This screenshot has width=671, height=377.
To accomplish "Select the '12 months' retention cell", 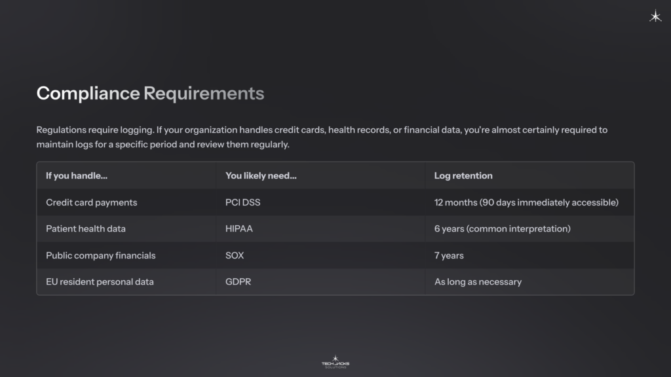I will (x=526, y=202).
